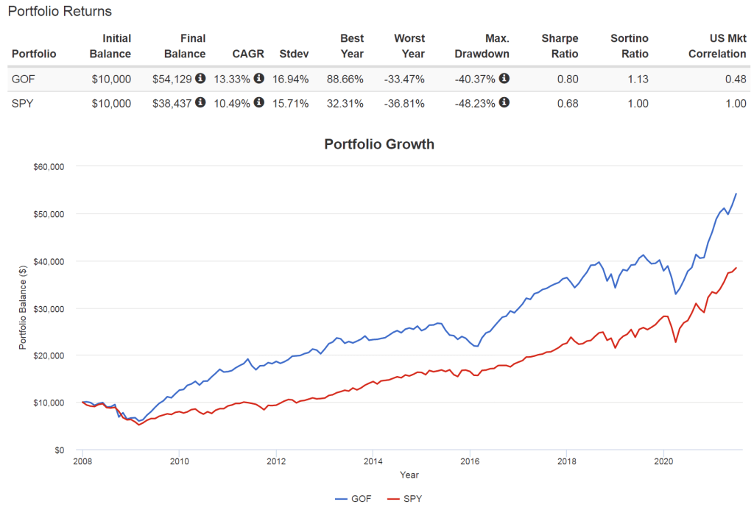Select the Sortino Ratio column header
The height and width of the screenshot is (510, 754).
630,46
